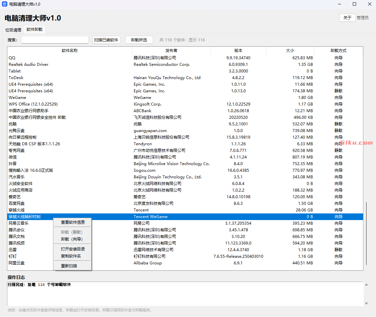Viewport: 376px width, 317px height.
Task: Select the 腾讯会议 row
Action: (185, 230)
